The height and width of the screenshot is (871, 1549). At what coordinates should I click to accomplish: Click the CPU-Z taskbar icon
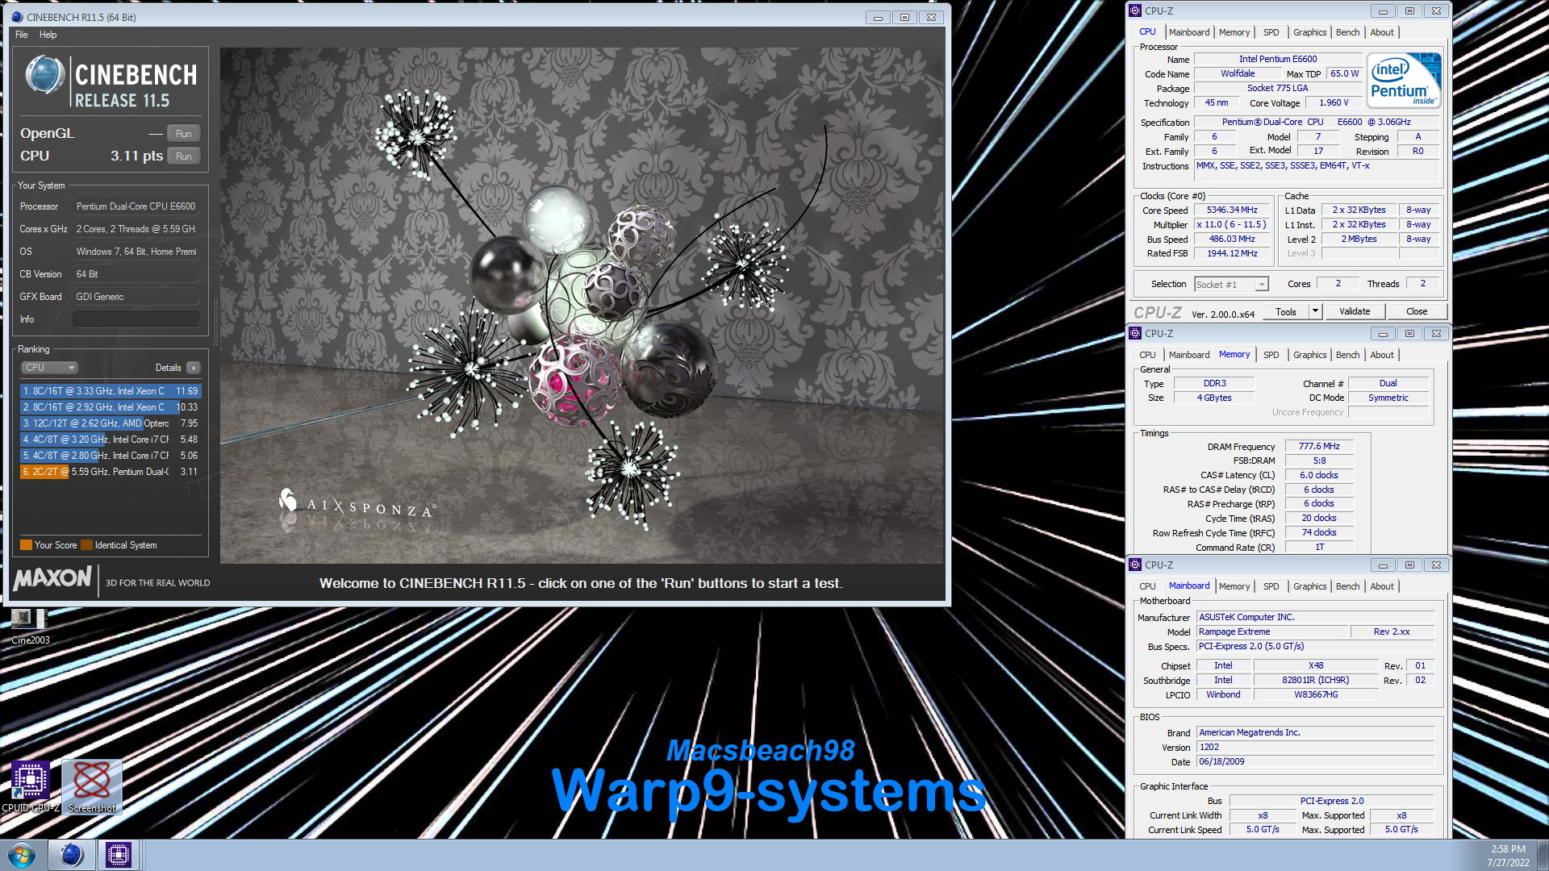click(x=119, y=855)
